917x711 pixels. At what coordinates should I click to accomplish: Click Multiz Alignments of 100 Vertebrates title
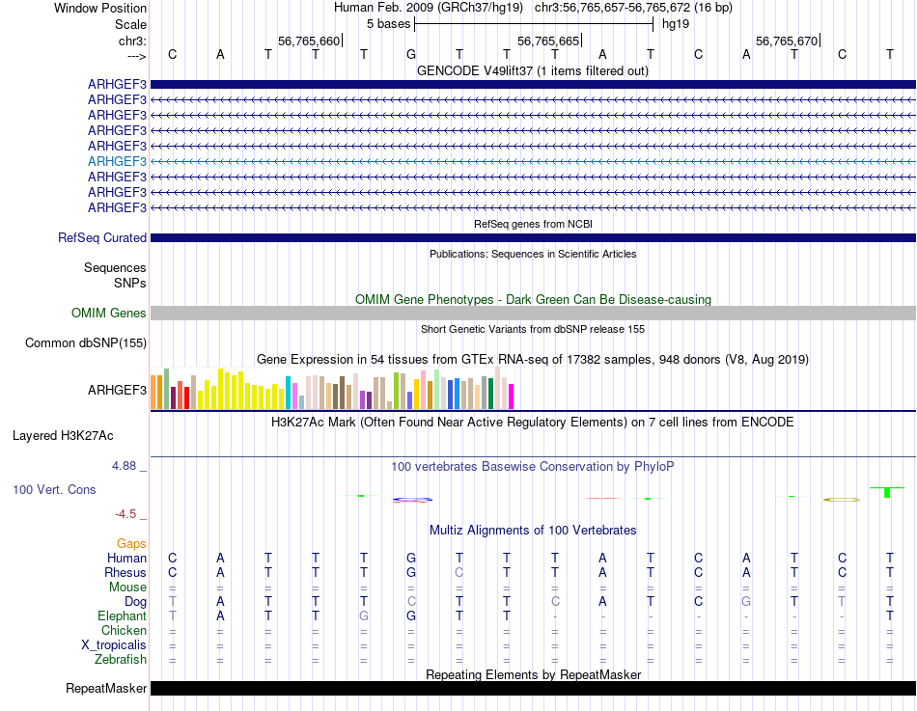[533, 531]
